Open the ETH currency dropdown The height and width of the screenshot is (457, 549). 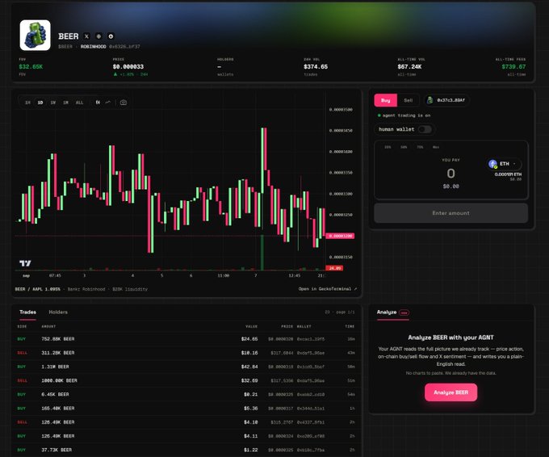coord(504,164)
